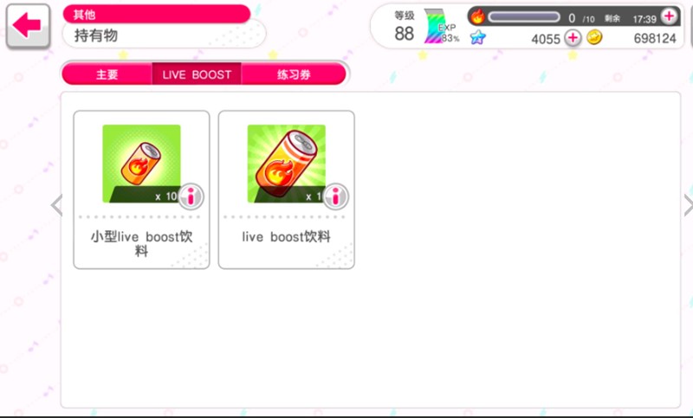The width and height of the screenshot is (693, 418).
Task: Tap the small boost can thumbnail
Action: (141, 164)
